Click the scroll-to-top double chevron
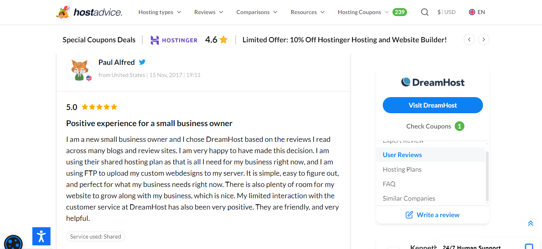Image resolution: width=542 pixels, height=249 pixels. tap(530, 223)
